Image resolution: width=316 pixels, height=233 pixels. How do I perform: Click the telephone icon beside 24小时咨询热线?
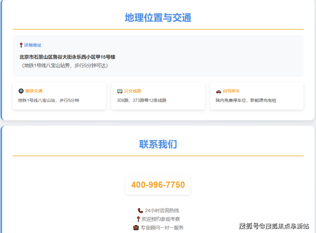coord(140,210)
